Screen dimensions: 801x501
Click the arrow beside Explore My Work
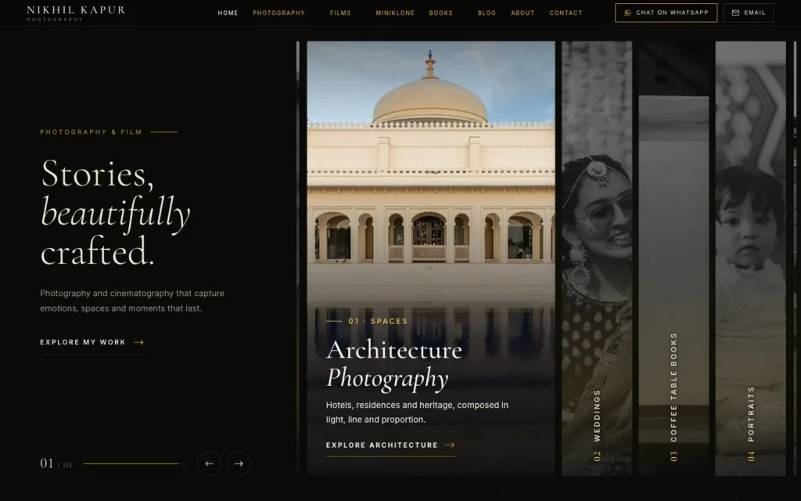[x=139, y=342]
